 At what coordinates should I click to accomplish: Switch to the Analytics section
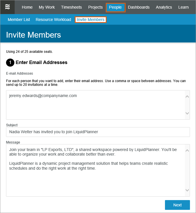tap(164, 7)
